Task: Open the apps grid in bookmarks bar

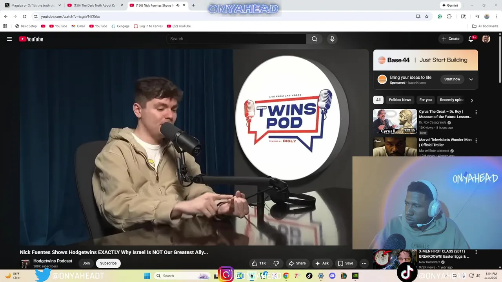Action: point(5,26)
